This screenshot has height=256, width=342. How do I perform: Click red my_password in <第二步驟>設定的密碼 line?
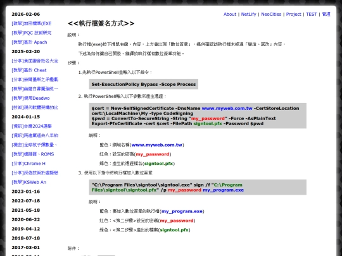[x=177, y=221]
